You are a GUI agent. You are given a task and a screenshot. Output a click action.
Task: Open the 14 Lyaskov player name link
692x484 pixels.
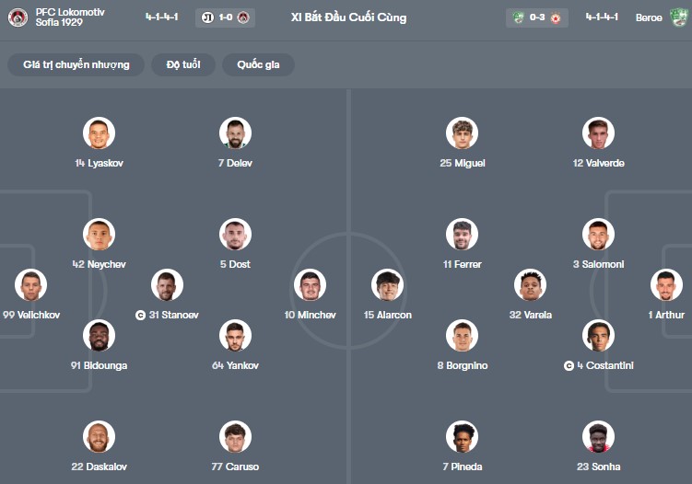tap(99, 163)
